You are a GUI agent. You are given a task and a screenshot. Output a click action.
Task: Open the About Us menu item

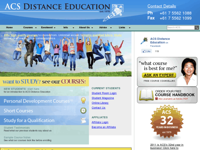click(x=84, y=28)
